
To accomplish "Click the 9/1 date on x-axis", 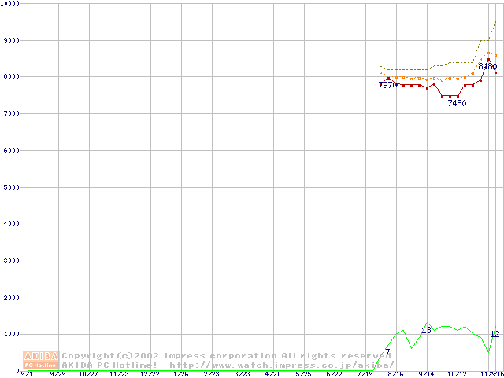I will (27, 374).
